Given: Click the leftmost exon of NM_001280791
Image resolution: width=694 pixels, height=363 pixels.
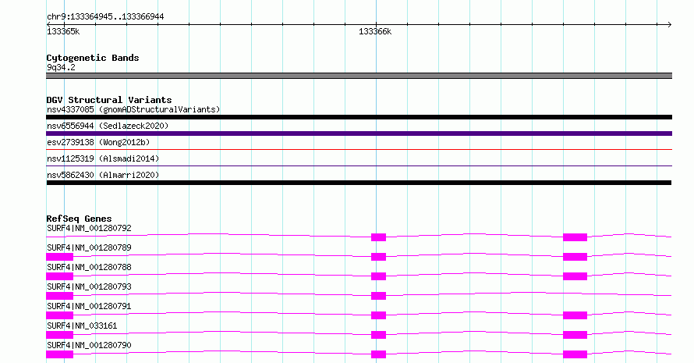Looking at the screenshot, I should click(x=60, y=315).
